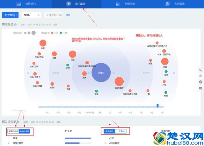The image size is (204, 146).
Task: Click 战狼2票房 in the 相关度 list
Action: pyautogui.click(x=18, y=143)
